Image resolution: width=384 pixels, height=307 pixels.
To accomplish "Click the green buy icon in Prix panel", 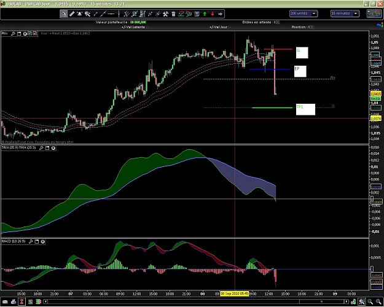I will [30, 33].
